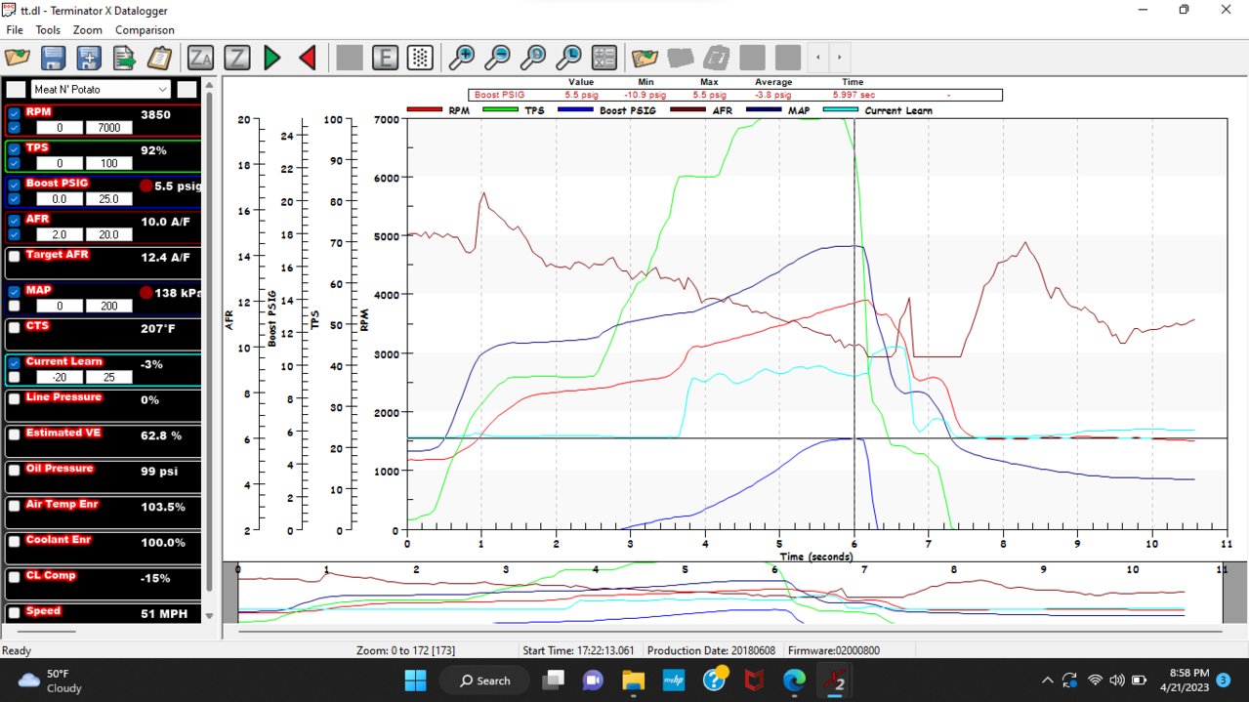Enable the Speed channel checkbox
1249x702 pixels.
coord(15,613)
